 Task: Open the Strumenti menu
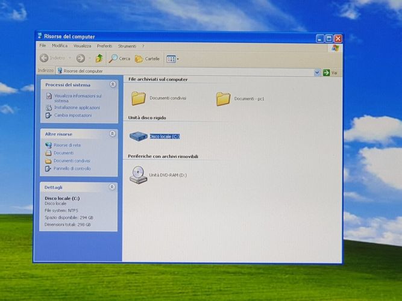click(127, 46)
